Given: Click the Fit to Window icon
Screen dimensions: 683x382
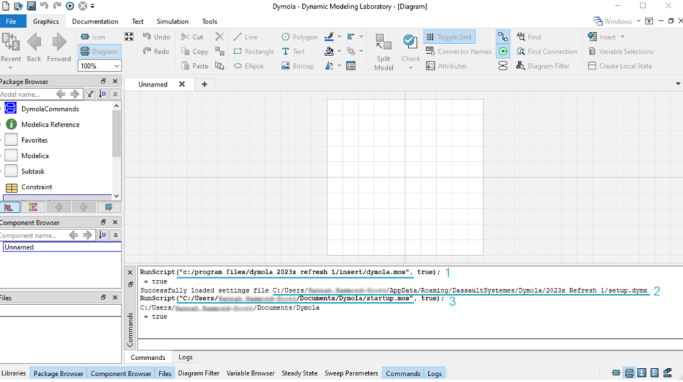Looking at the screenshot, I should click(x=129, y=37).
